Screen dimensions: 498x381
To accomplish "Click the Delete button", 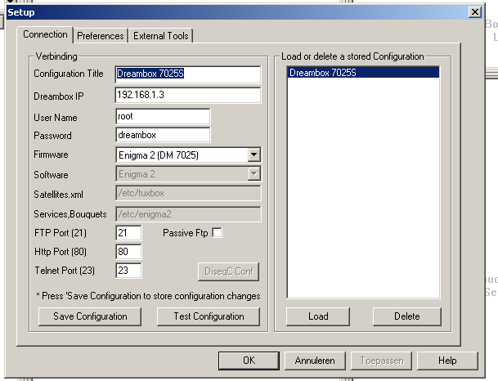I will pos(407,316).
